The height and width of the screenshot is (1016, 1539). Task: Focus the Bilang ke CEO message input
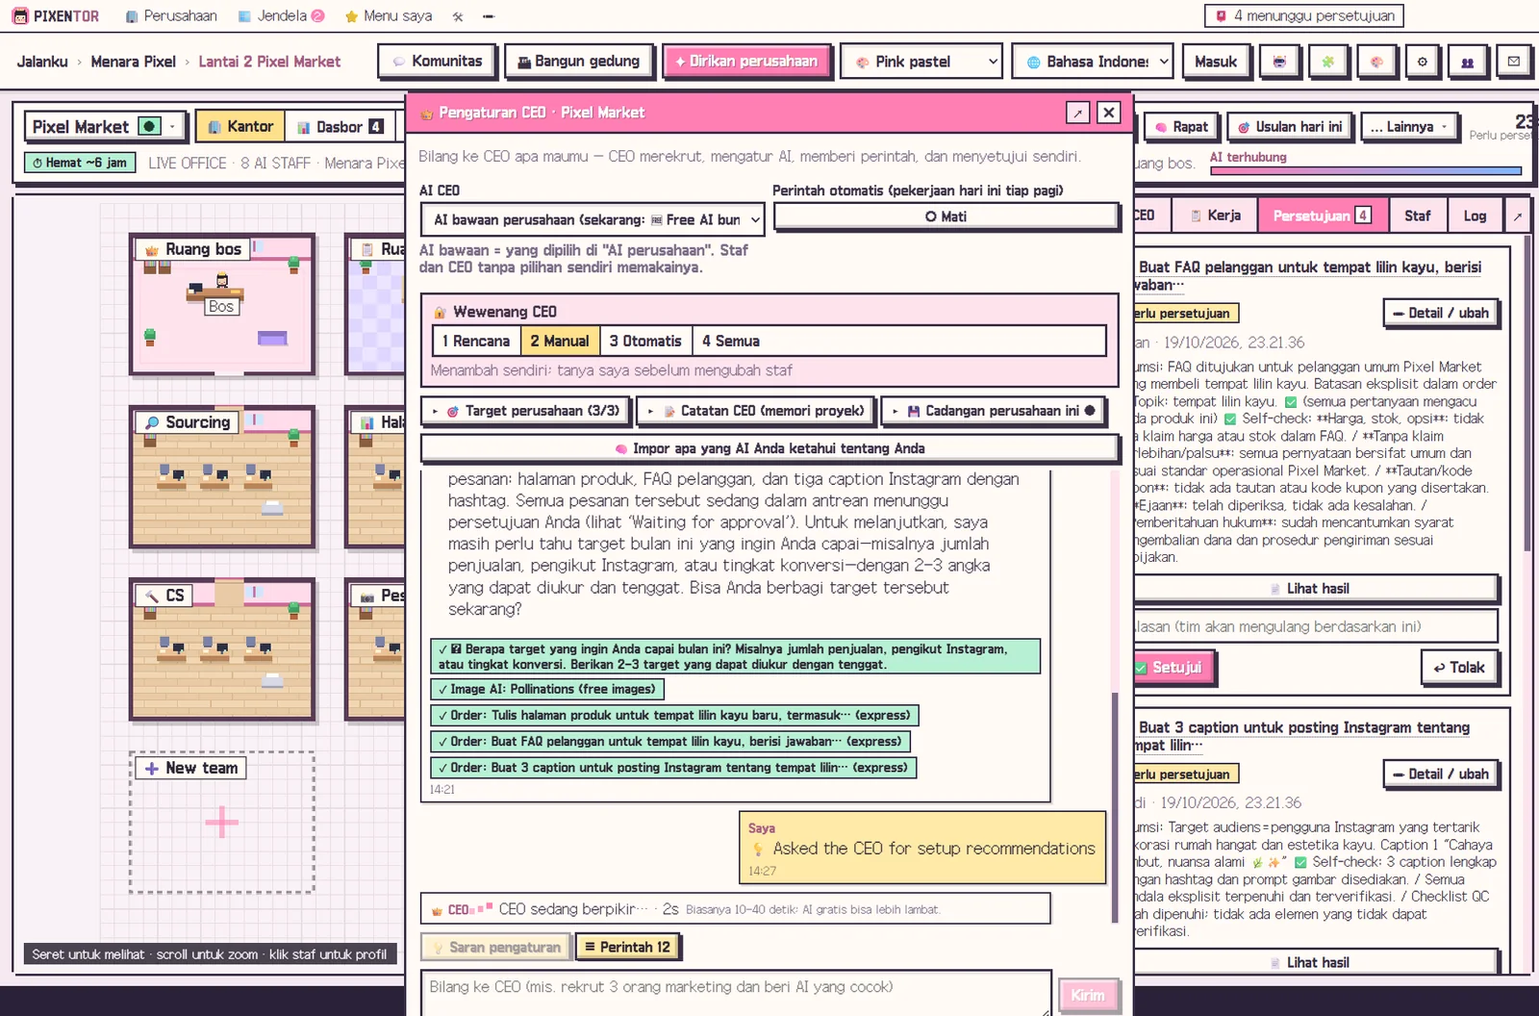coord(735,991)
